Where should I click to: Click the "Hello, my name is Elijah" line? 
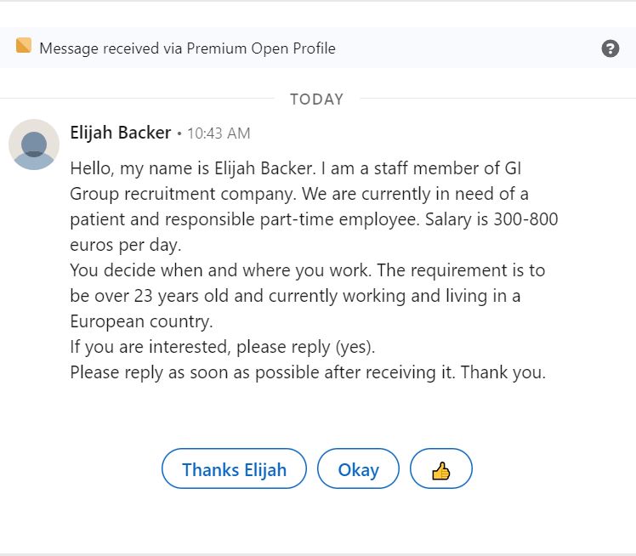click(x=296, y=168)
